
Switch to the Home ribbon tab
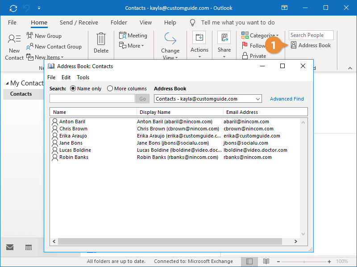(x=39, y=23)
